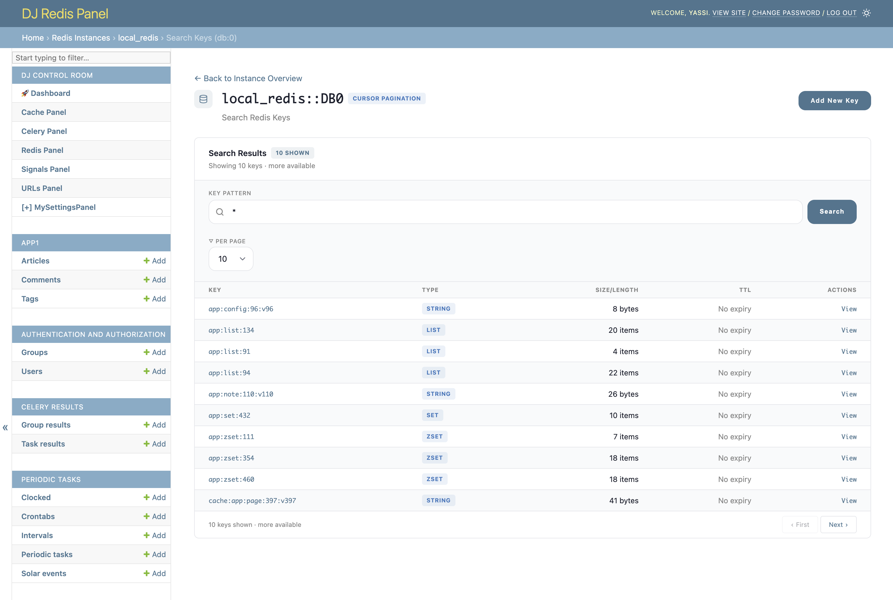
Task: Open the Authentication and Authorization section header
Action: pyautogui.click(x=93, y=335)
